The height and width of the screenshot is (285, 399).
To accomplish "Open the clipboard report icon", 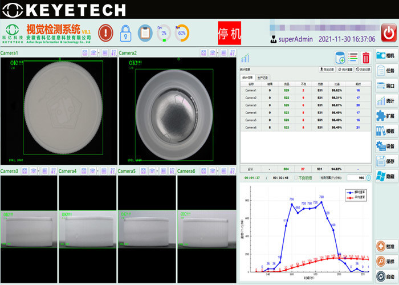I will (145, 32).
